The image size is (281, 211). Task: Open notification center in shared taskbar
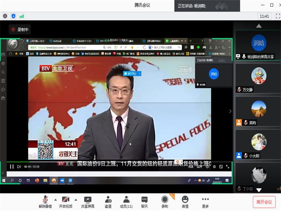(227, 180)
